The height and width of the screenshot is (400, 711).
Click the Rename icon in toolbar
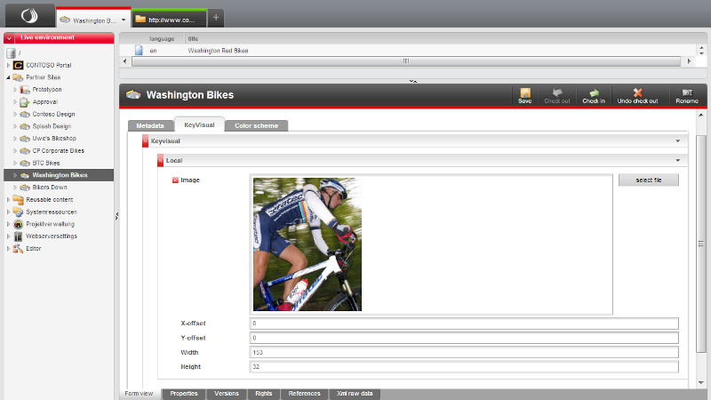(x=686, y=92)
